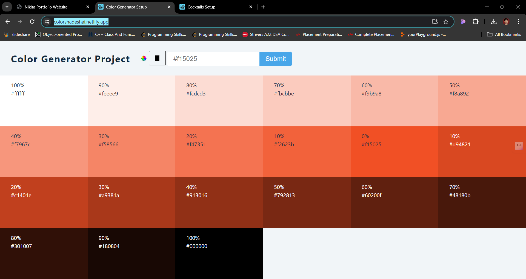Screen dimensions: 526x279
Task: Click the browser profile avatar
Action: pyautogui.click(x=507, y=22)
